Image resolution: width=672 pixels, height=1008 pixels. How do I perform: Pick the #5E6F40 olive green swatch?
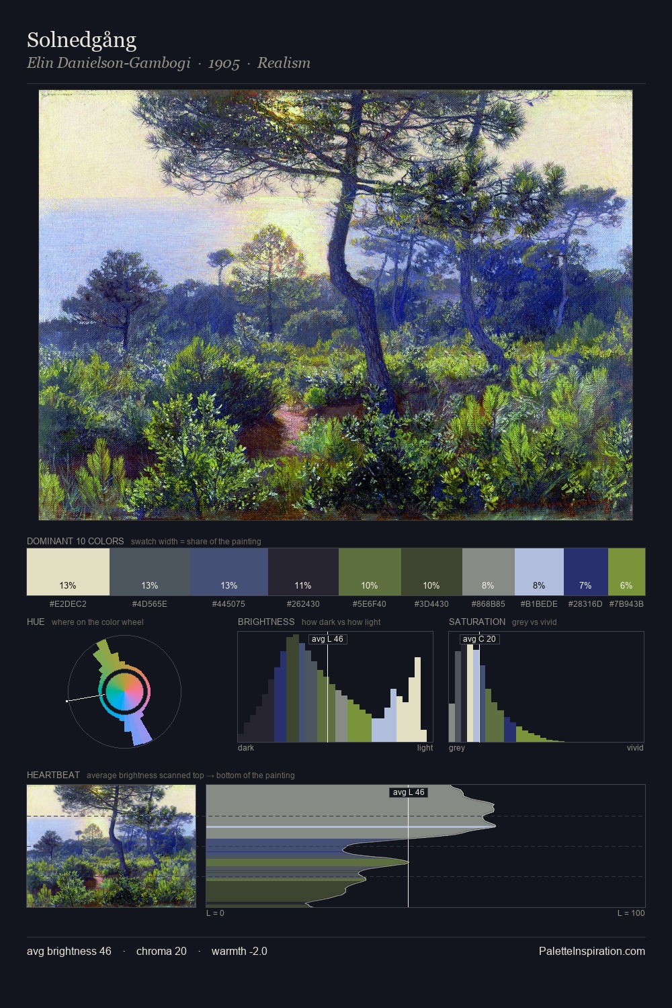(370, 572)
